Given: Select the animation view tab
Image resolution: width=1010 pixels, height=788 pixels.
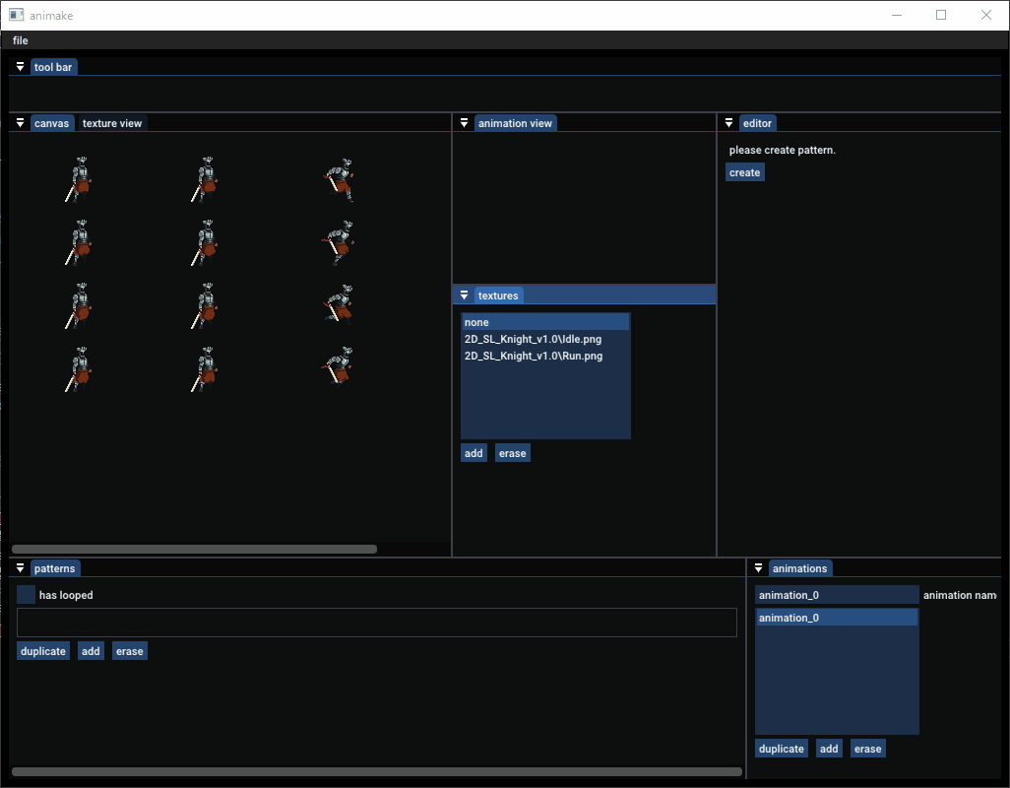Looking at the screenshot, I should tap(515, 123).
